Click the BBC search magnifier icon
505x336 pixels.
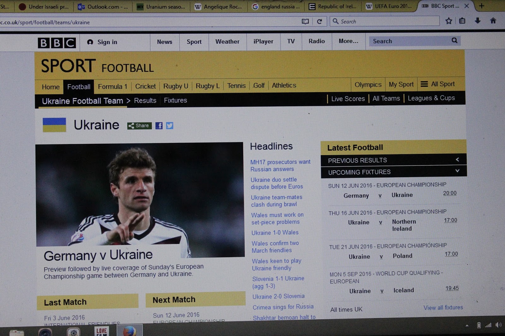(x=454, y=40)
